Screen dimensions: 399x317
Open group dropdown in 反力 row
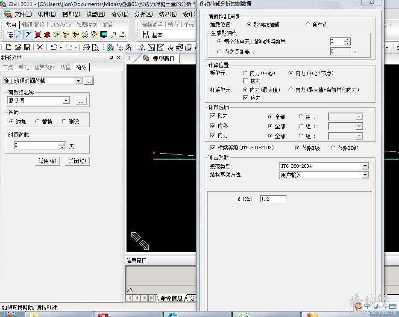[x=359, y=117]
